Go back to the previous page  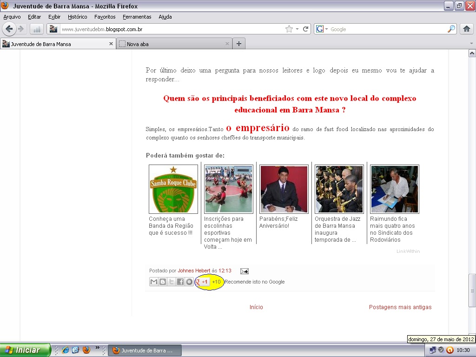tap(9, 29)
